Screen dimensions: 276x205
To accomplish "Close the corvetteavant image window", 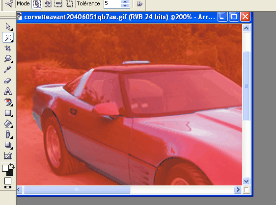I will point(245,17).
